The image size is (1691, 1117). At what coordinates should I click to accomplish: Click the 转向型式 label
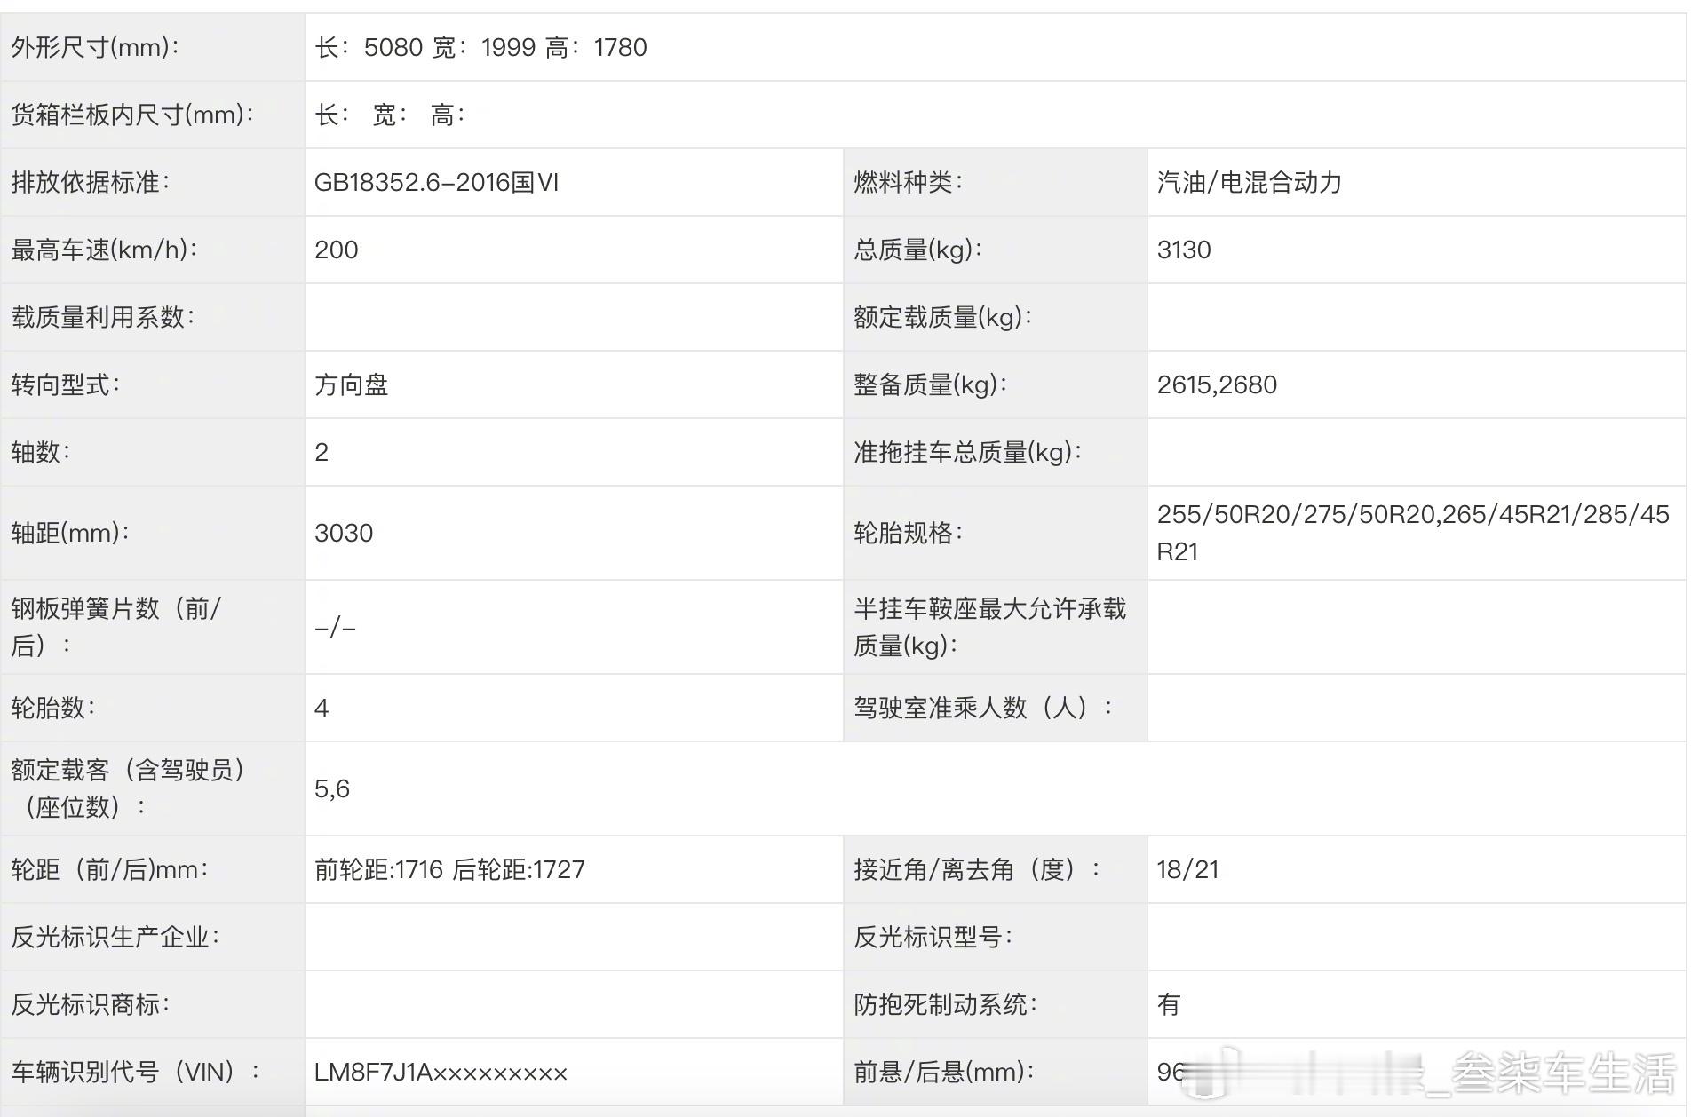66,384
